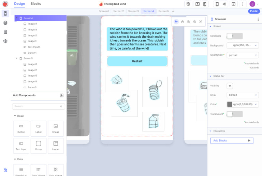Select the milk carton image on canvas
Screen dimensions: 262x176
(x=153, y=122)
